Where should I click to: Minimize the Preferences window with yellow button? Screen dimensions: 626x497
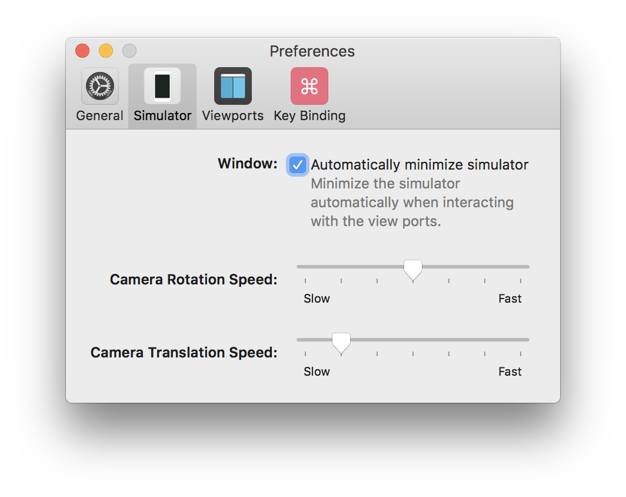(106, 51)
